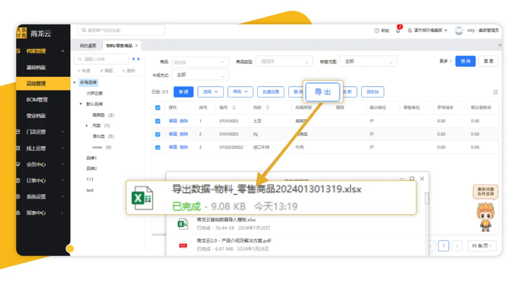Open the 商品类型 dropdown filter

click(284, 61)
